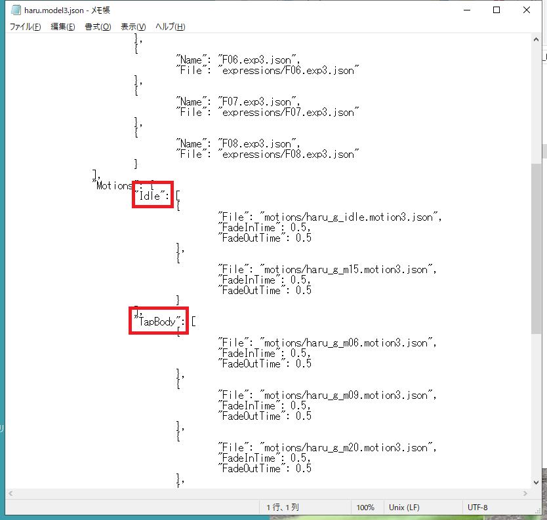Click the Notepad icon in title bar
This screenshot has width=547, height=520.
click(x=16, y=10)
